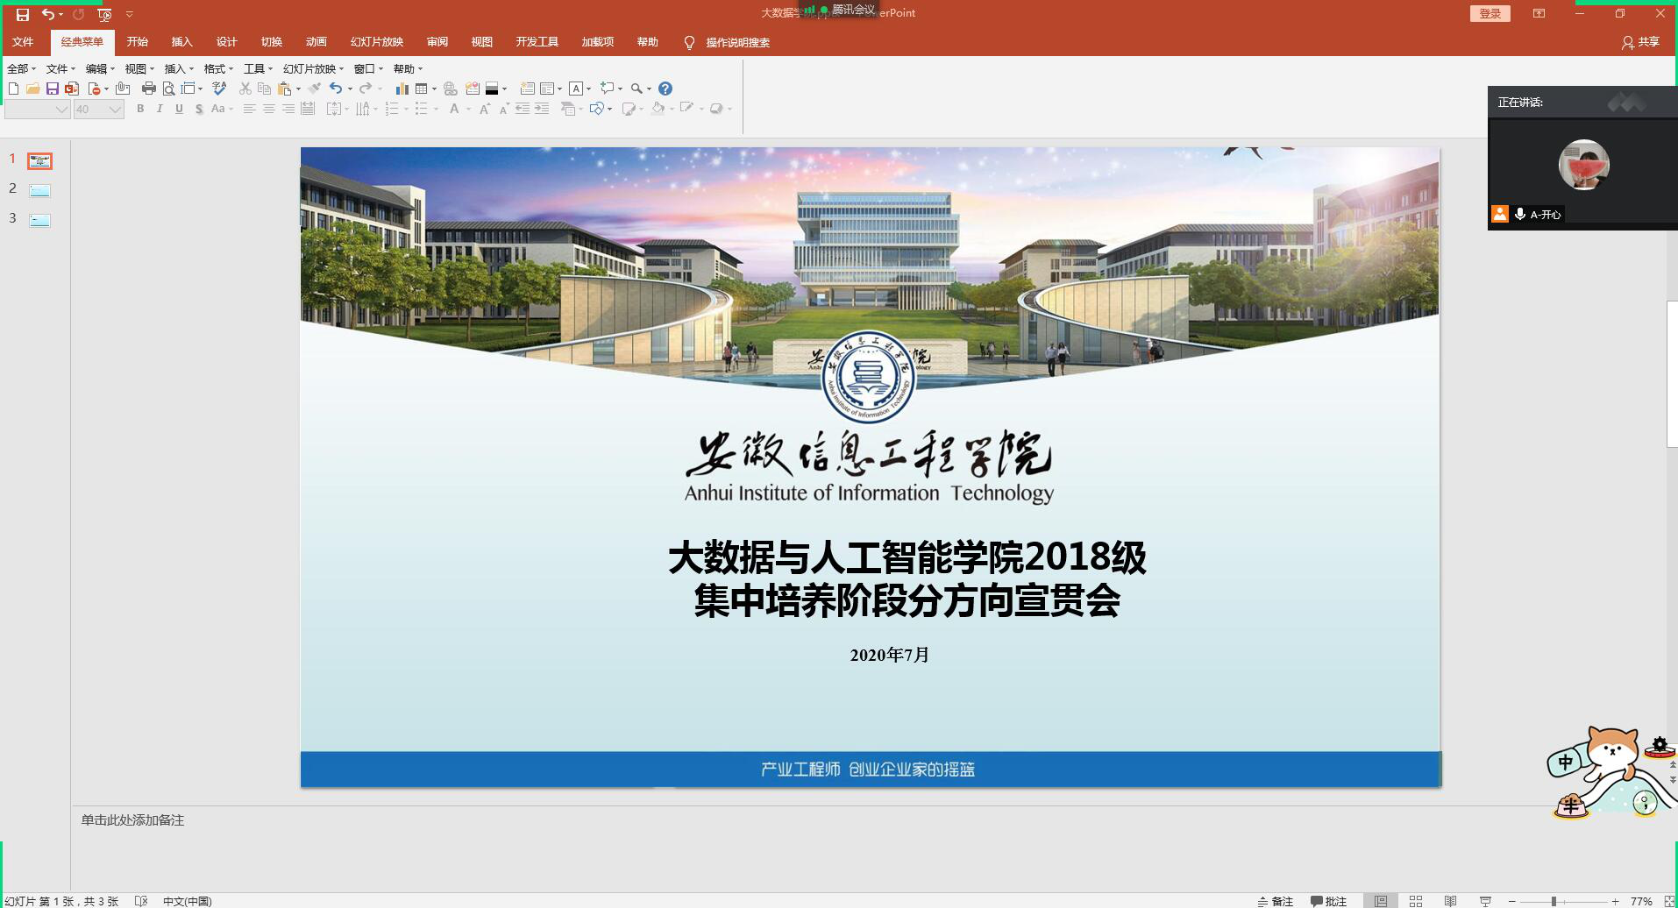This screenshot has height=908, width=1678.
Task: Click the 登录 sign-in button
Action: pos(1490,13)
